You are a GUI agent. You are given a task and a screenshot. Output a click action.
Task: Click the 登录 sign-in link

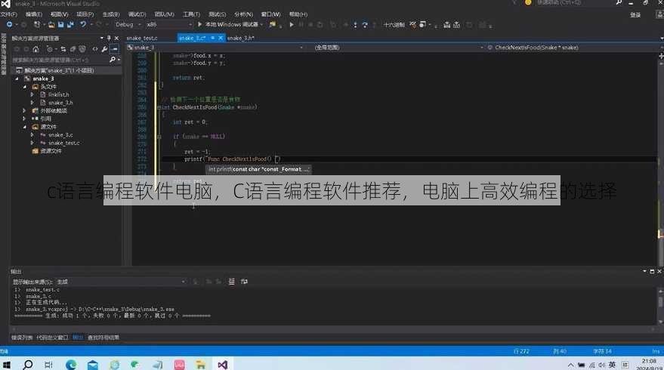[635, 15]
